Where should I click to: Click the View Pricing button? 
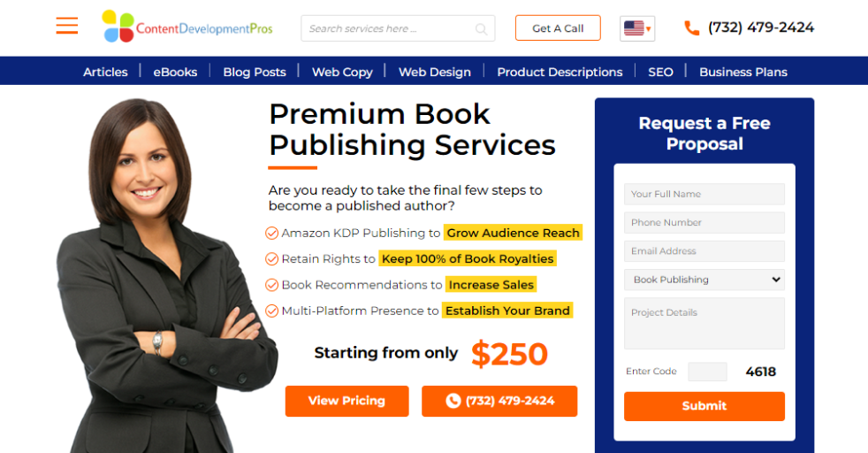tap(347, 401)
